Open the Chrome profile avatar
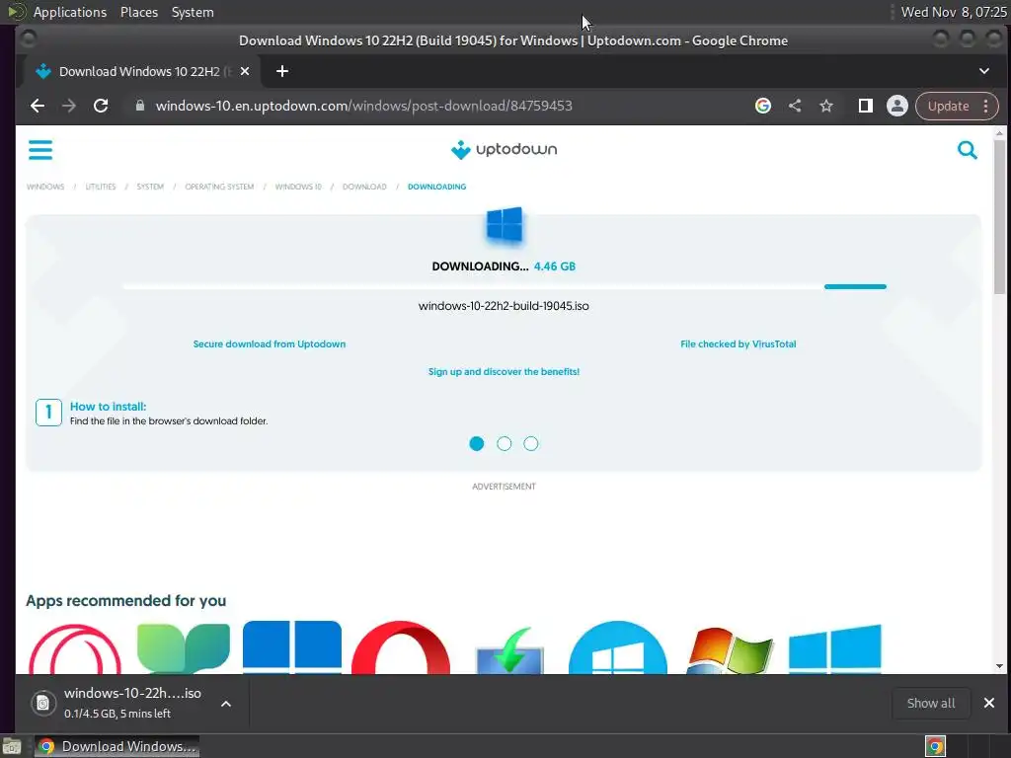Viewport: 1011px width, 758px height. click(x=896, y=106)
